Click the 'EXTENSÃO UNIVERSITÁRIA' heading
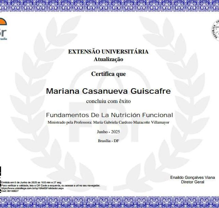219x208 pixels. pyautogui.click(x=108, y=51)
